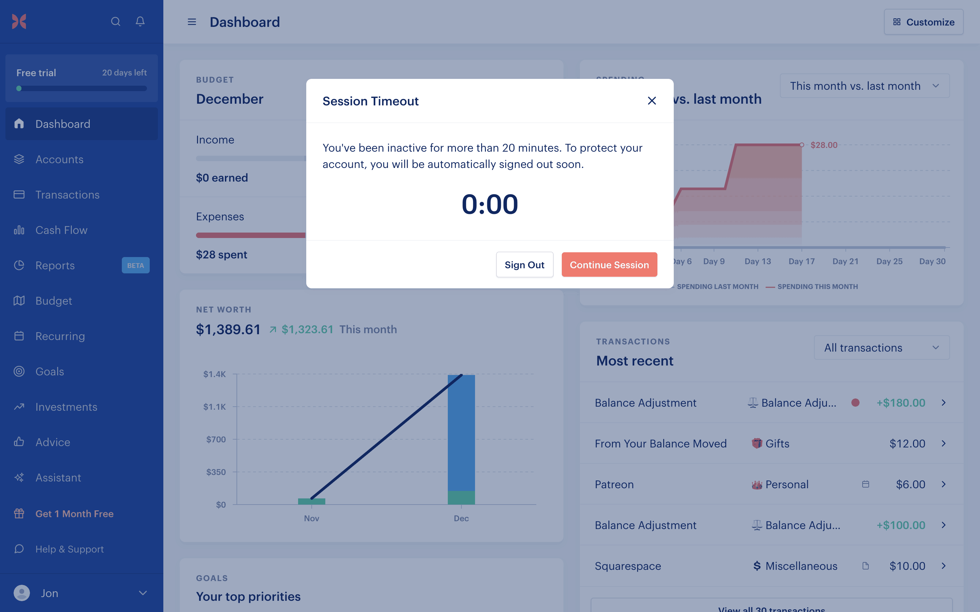This screenshot has height=612, width=980.
Task: Click the Goals target icon in sidebar
Action: [19, 371]
